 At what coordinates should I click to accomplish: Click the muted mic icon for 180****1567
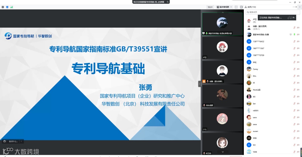coord(294,49)
